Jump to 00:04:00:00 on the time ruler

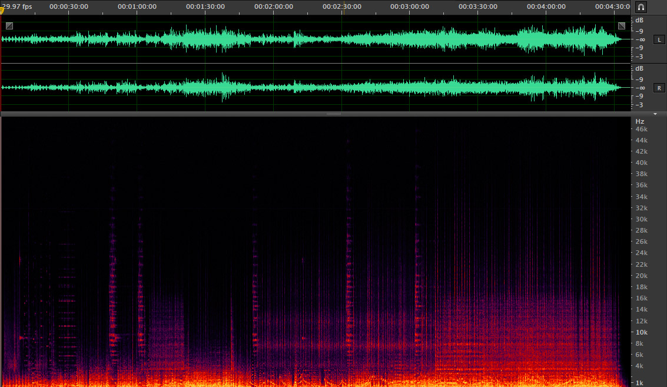pos(546,7)
